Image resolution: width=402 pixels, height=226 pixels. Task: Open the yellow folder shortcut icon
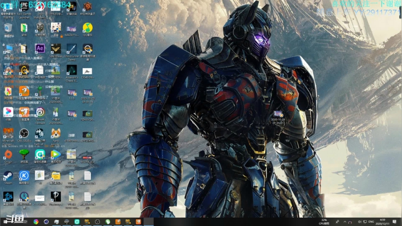[x=56, y=176]
